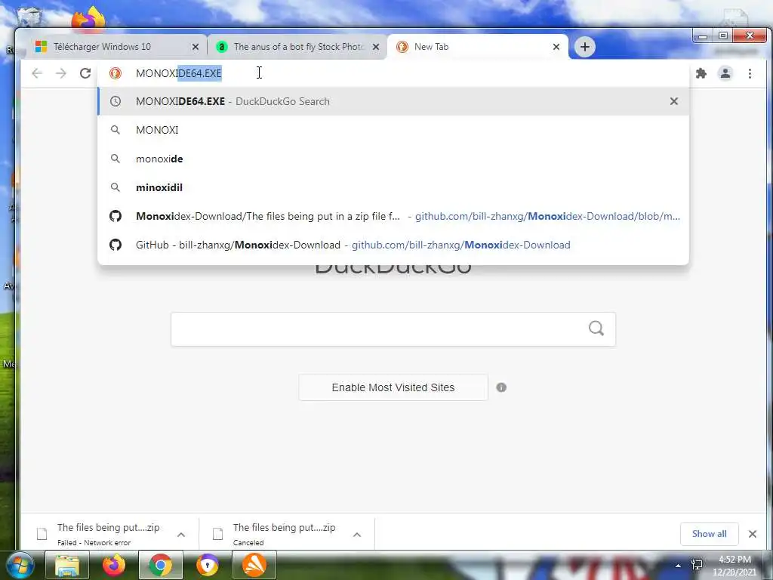Open GitHub bill-zhanxg/Monoxidex-Download suggestion
The width and height of the screenshot is (773, 580).
tap(393, 245)
